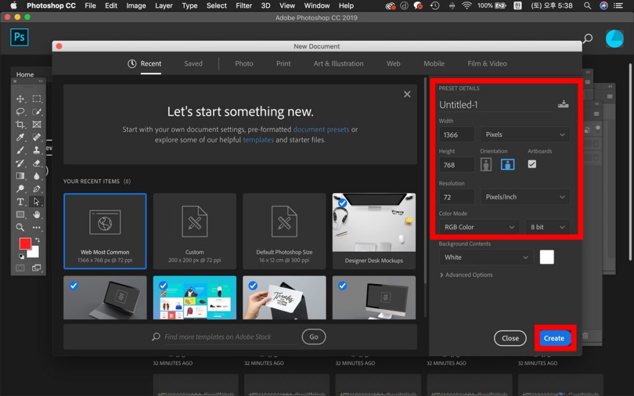The width and height of the screenshot is (634, 396).
Task: Click the white toolbar background color swatch
Action: 35,253
